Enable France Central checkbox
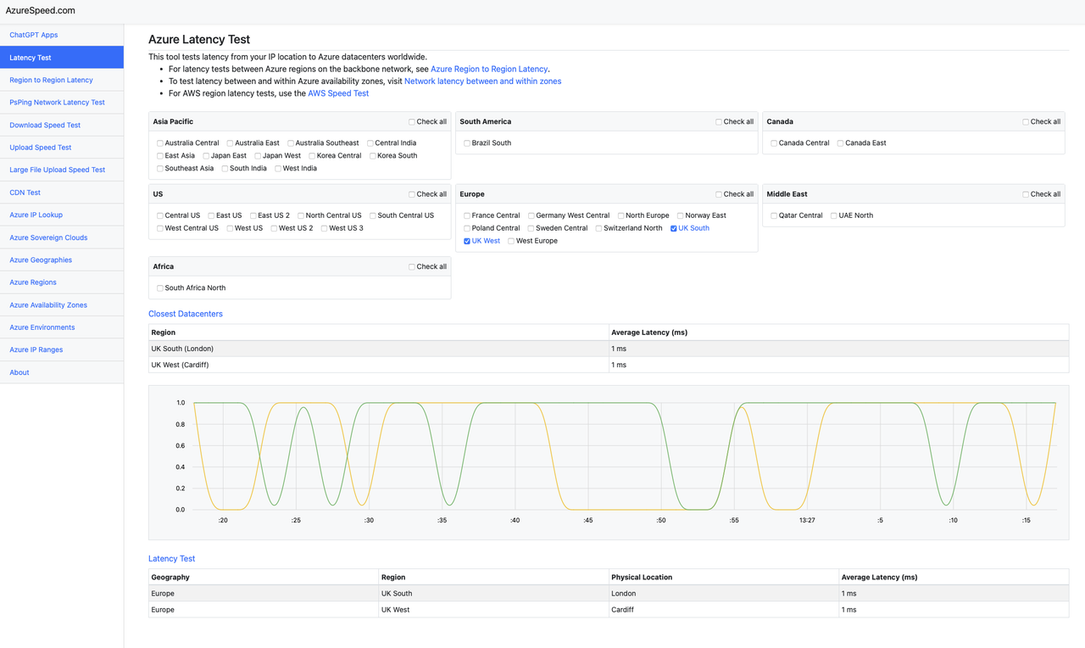This screenshot has height=648, width=1085. (x=467, y=215)
